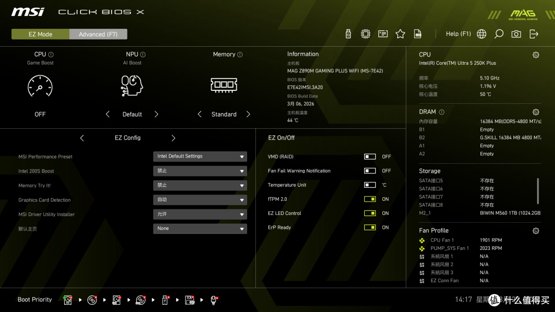Click the Boot Priority label

pos(35,300)
